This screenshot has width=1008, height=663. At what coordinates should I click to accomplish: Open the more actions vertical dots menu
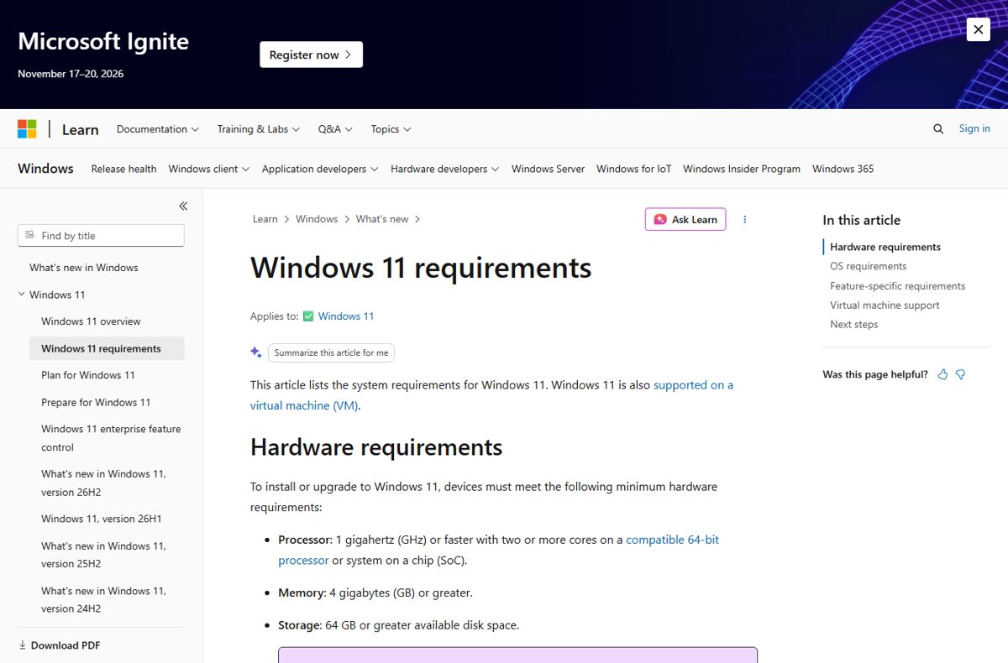tap(744, 219)
